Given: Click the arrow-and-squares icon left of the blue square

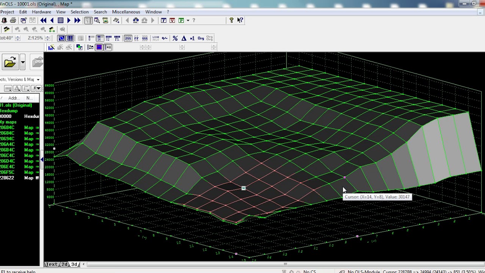Looking at the screenshot, I should coord(90,47).
